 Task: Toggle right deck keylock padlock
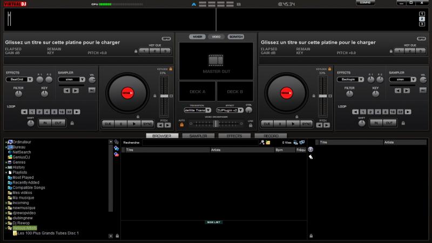pyautogui.click(x=329, y=69)
